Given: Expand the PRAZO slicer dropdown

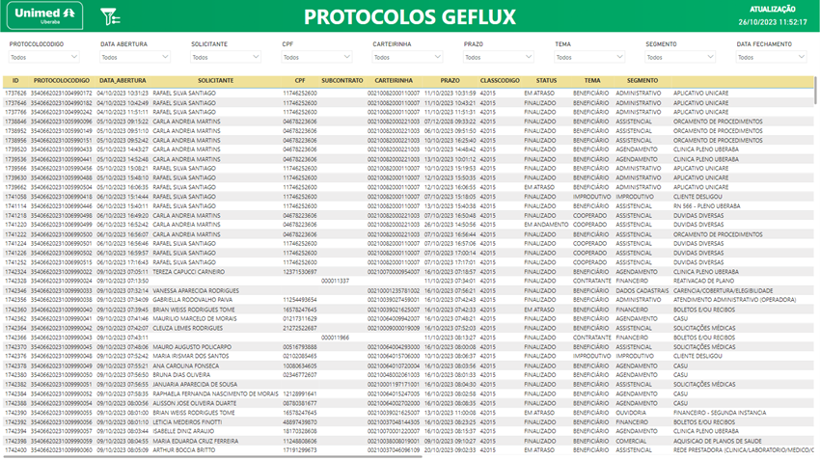Looking at the screenshot, I should tap(499, 57).
